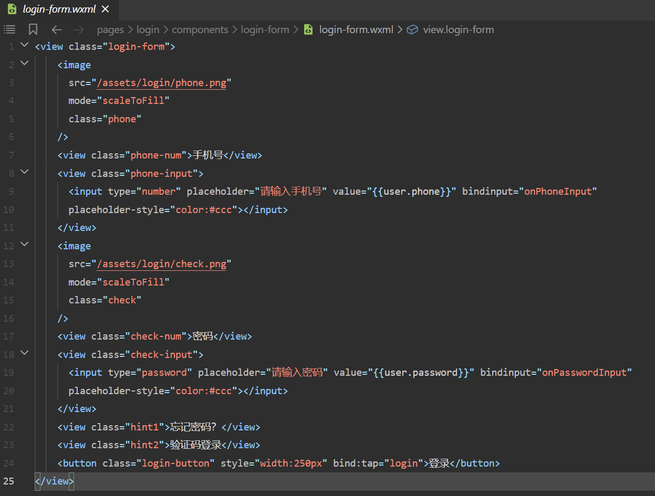655x496 pixels.
Task: Click the text "验证码登录"
Action: [x=196, y=445]
